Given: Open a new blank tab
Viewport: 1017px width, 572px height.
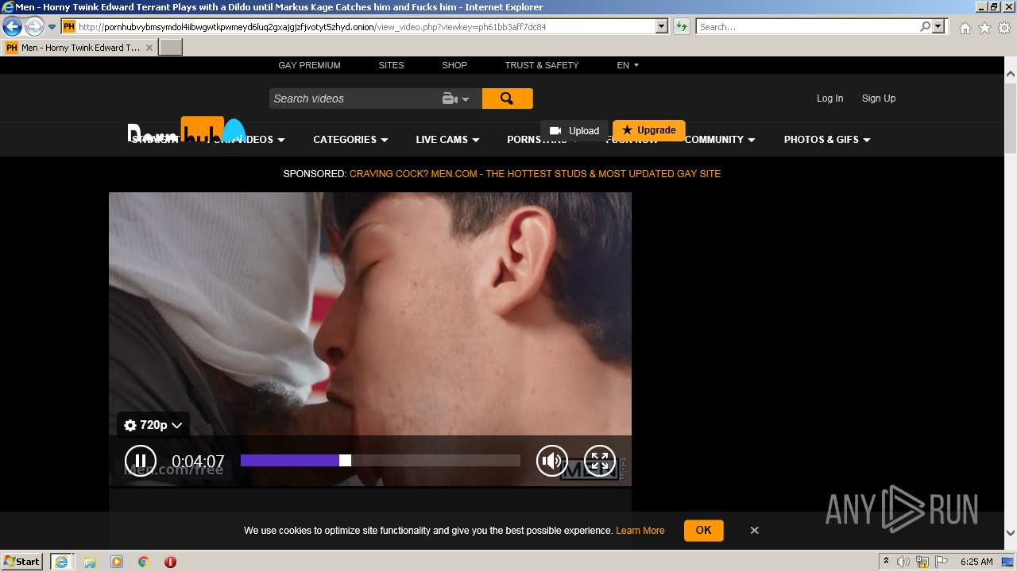Looking at the screenshot, I should 171,47.
